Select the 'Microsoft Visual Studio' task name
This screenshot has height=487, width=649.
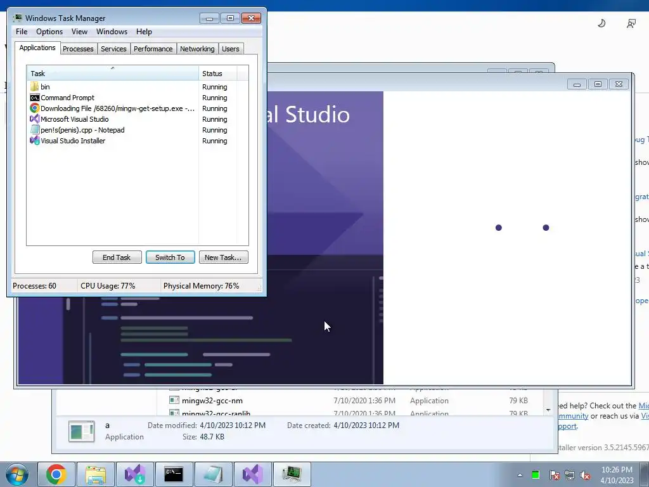tap(75, 119)
